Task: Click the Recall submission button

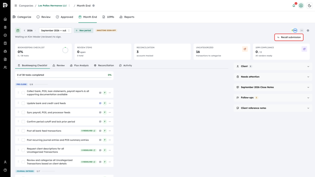Action: (x=289, y=37)
